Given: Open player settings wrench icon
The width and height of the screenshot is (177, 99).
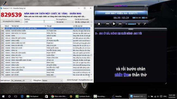Looking at the screenshot, I should click(145, 24).
